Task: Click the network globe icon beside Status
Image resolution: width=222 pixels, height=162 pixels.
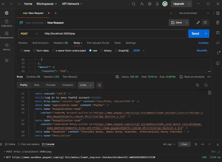Action: pos(117,77)
